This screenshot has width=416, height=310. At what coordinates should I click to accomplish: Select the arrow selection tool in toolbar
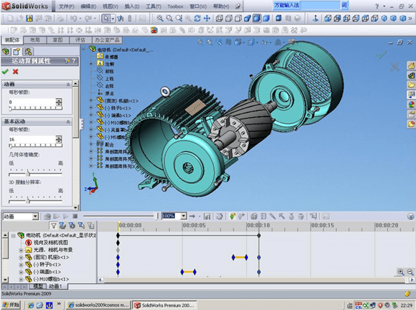pos(107,18)
